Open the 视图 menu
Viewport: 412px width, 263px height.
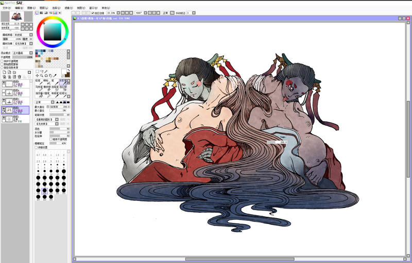(x=81, y=8)
